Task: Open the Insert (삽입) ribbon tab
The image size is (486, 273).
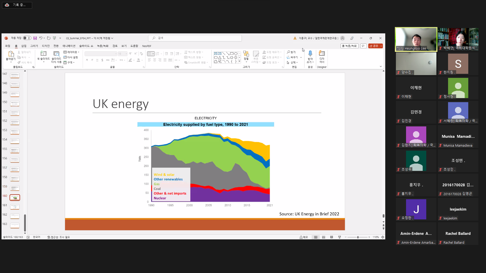Action: pos(24,46)
